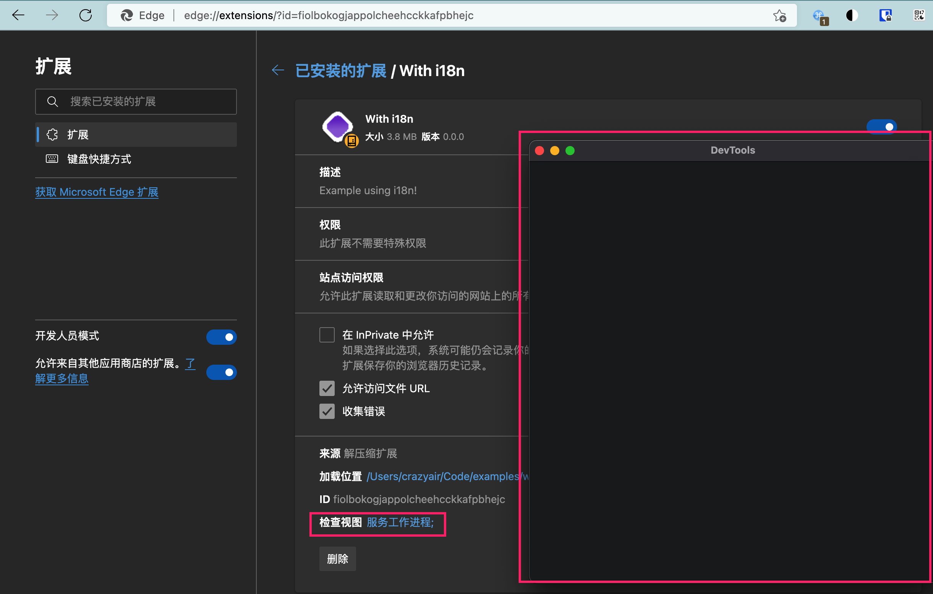
Task: Open the extension load path link
Action: [x=447, y=476]
